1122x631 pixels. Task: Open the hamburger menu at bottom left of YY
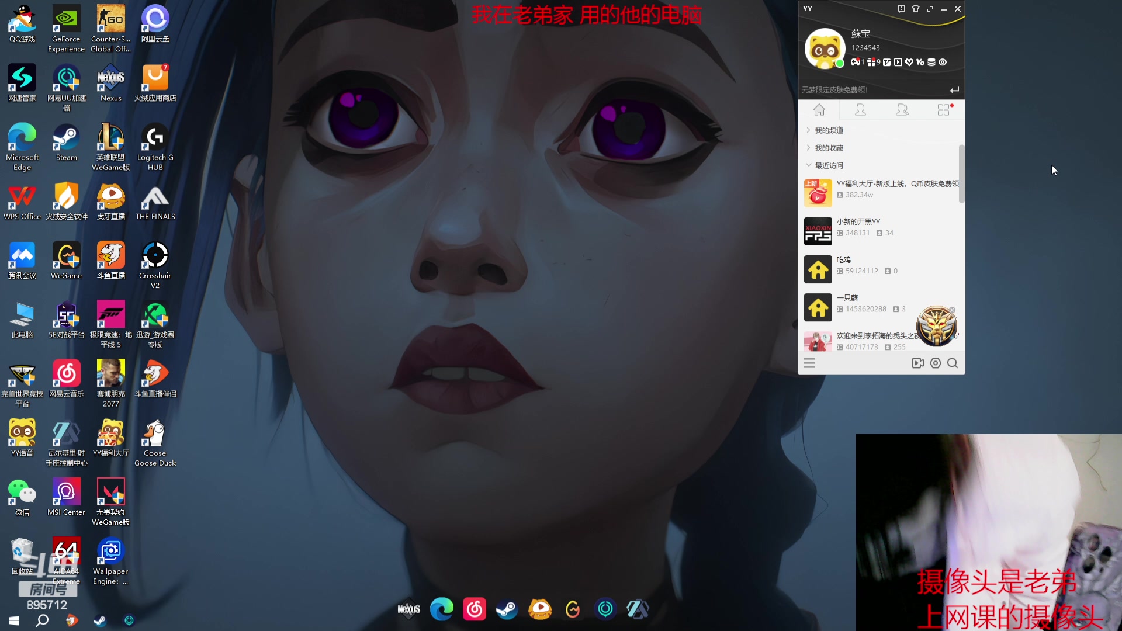point(809,363)
